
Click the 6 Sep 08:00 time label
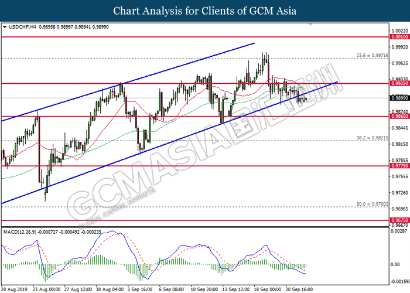tap(172, 289)
